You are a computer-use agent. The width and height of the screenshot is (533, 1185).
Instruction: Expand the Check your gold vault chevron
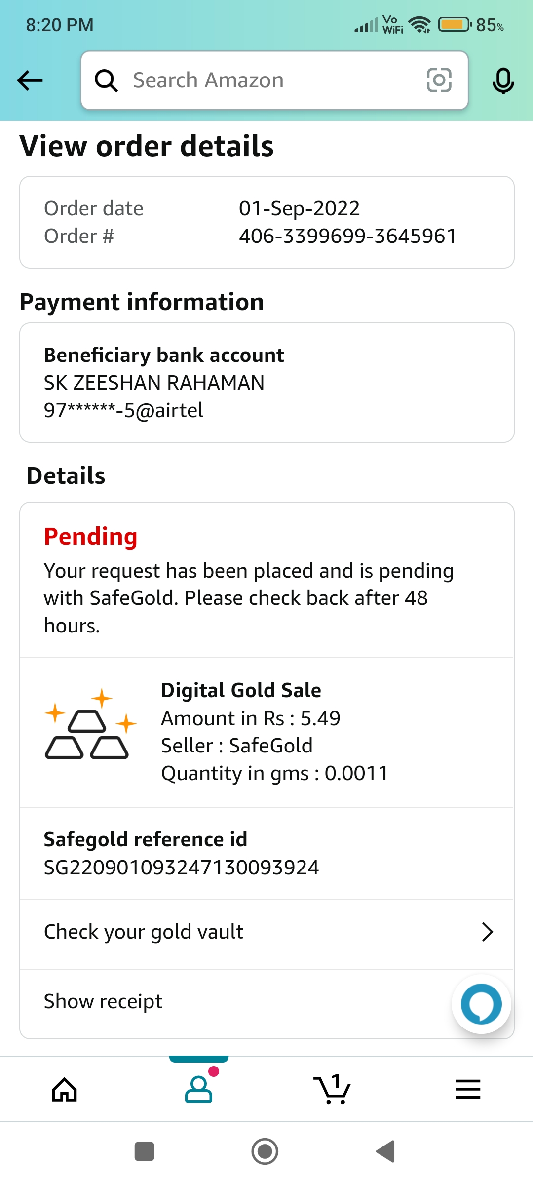coord(488,932)
